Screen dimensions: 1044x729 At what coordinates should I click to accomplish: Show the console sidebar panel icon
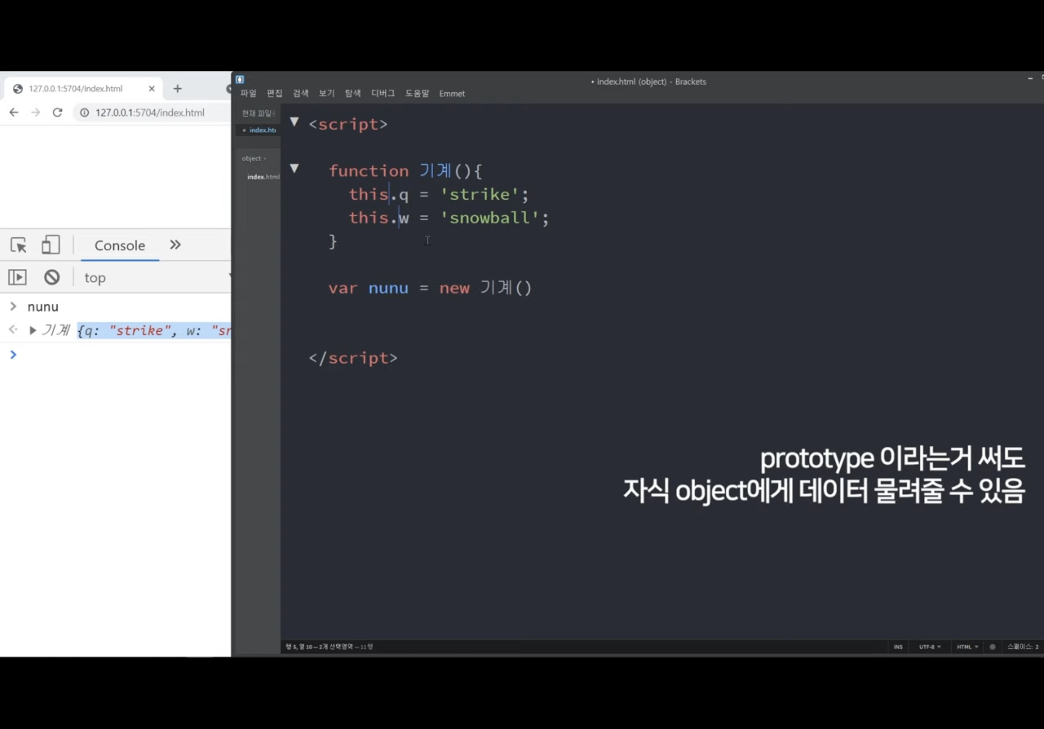click(x=18, y=277)
